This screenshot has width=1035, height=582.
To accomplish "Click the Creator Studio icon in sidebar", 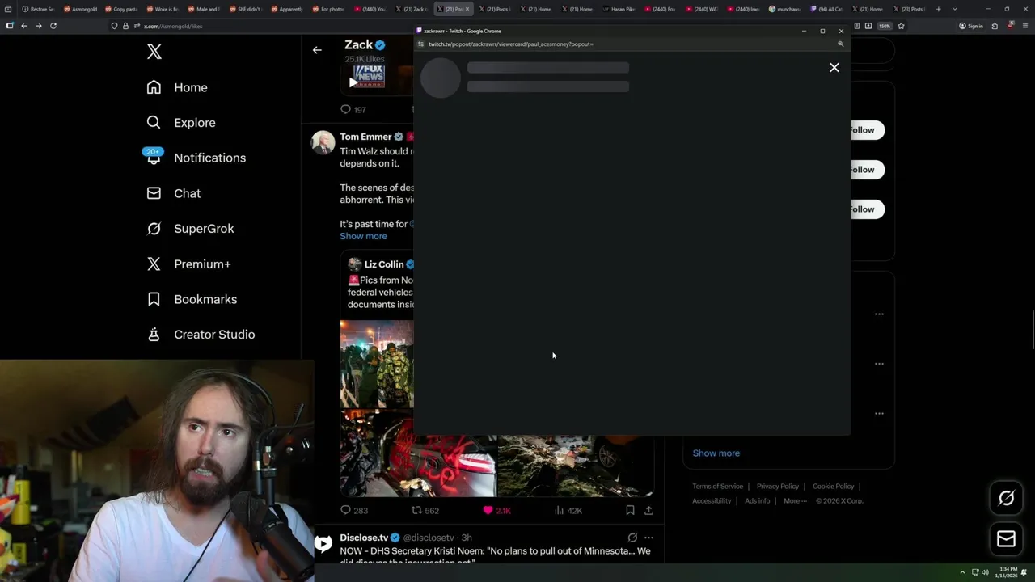I will click(154, 335).
